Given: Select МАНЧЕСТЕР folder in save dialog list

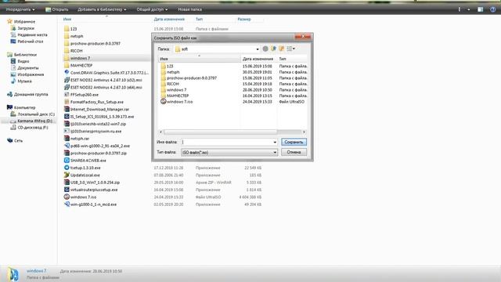Looking at the screenshot, I should (x=178, y=96).
